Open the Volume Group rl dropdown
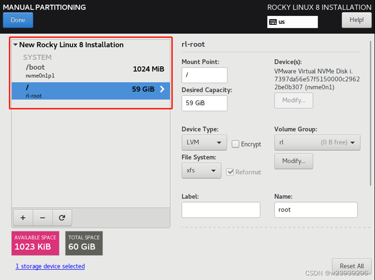Viewport: 375px width, 280px height. [317, 143]
